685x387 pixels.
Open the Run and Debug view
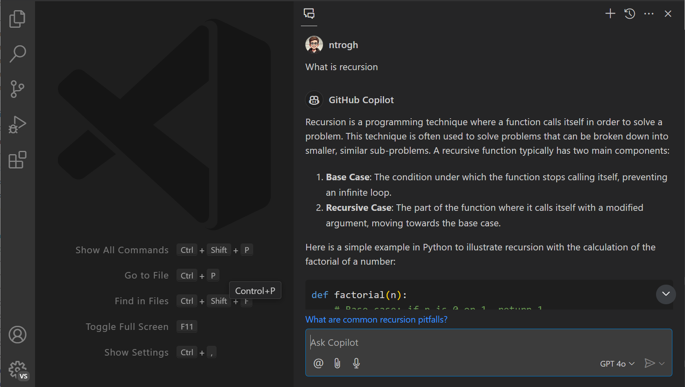[17, 124]
